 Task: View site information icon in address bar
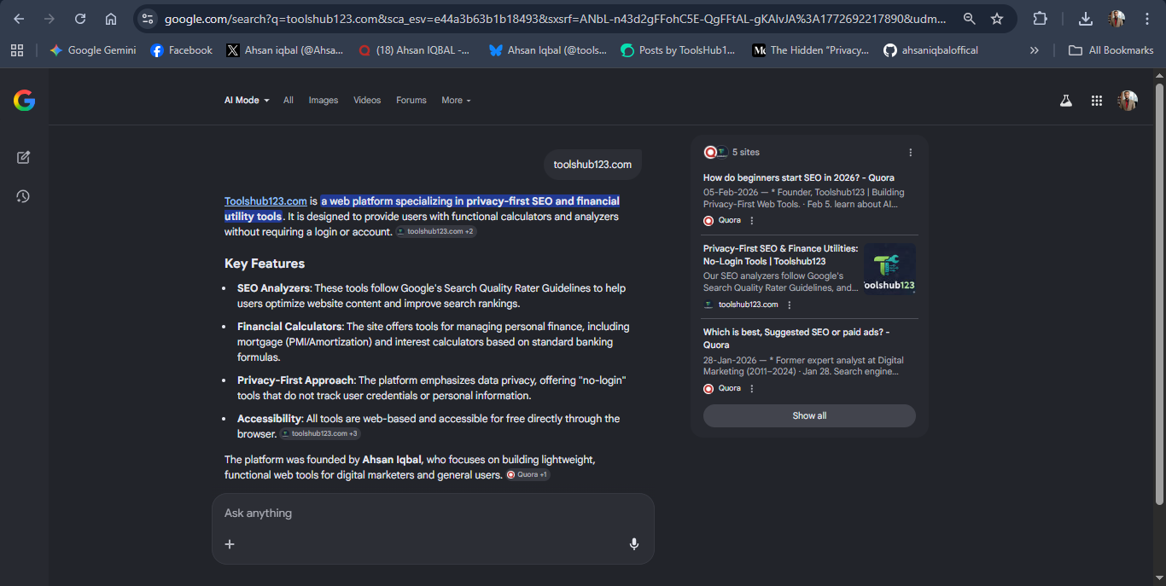(148, 19)
